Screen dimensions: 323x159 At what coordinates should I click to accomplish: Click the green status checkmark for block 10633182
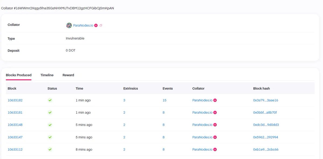[50, 100]
